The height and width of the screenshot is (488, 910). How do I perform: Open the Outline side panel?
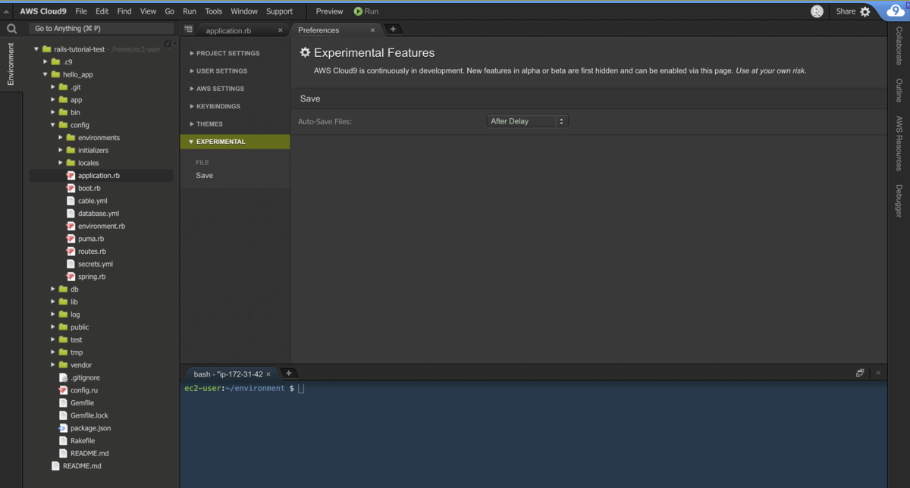[x=899, y=90]
